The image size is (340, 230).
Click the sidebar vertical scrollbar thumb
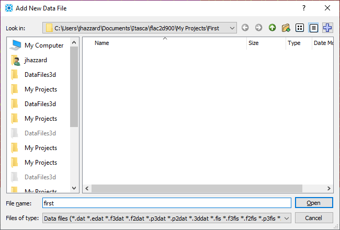[x=74, y=86]
